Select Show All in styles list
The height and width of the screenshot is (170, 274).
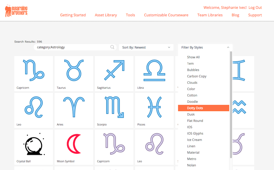(x=193, y=57)
